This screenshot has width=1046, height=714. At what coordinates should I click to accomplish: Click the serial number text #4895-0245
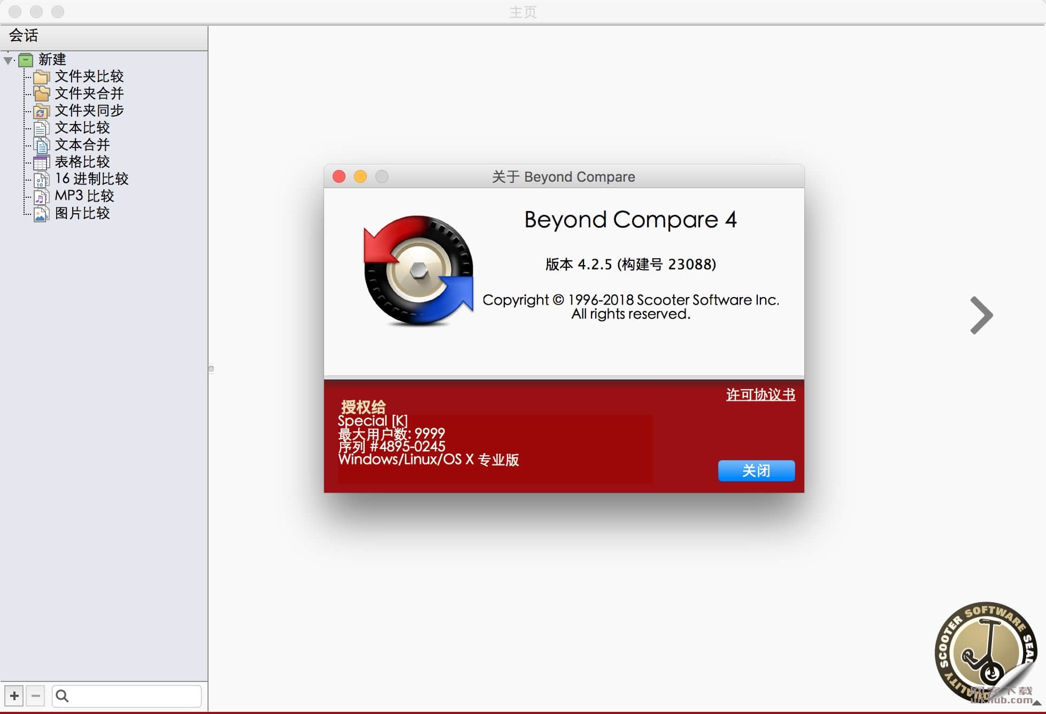[407, 446]
